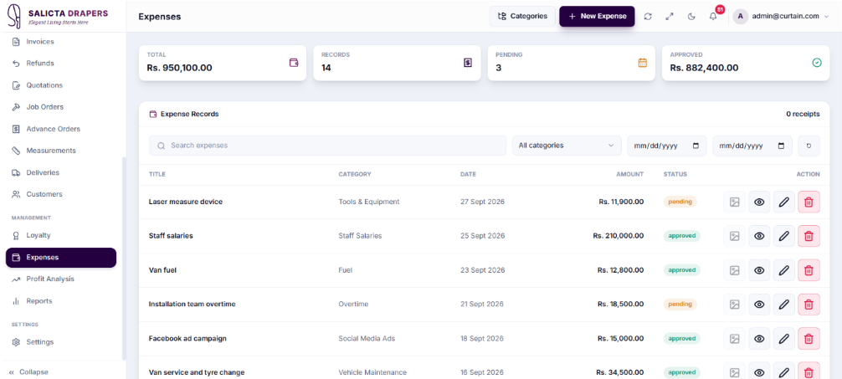Open the end date picker field
This screenshot has height=379, width=842.
(x=752, y=146)
